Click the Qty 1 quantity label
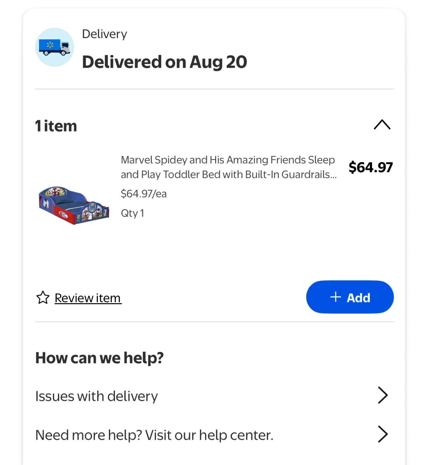Screen dimensions: 429x465 [x=132, y=213]
